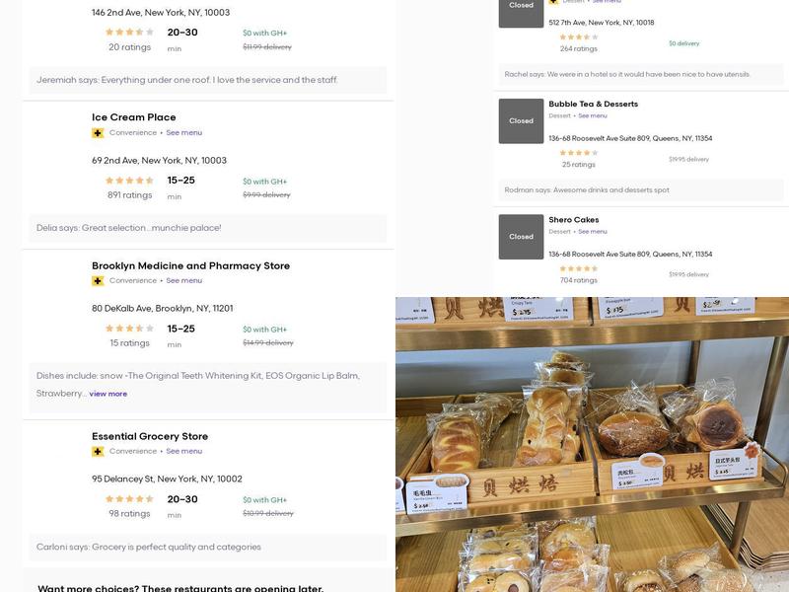Click star rating above 704 ratings
Screen dimensions: 789x592
(x=579, y=268)
